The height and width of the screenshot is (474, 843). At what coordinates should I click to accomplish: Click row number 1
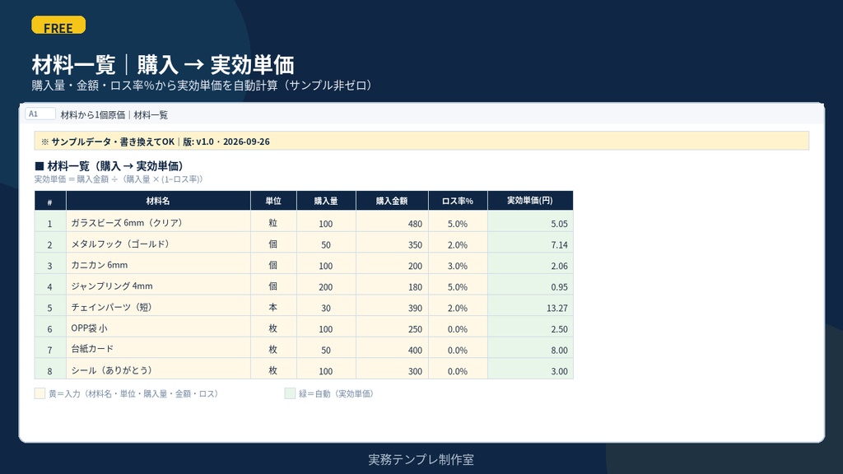pos(50,222)
